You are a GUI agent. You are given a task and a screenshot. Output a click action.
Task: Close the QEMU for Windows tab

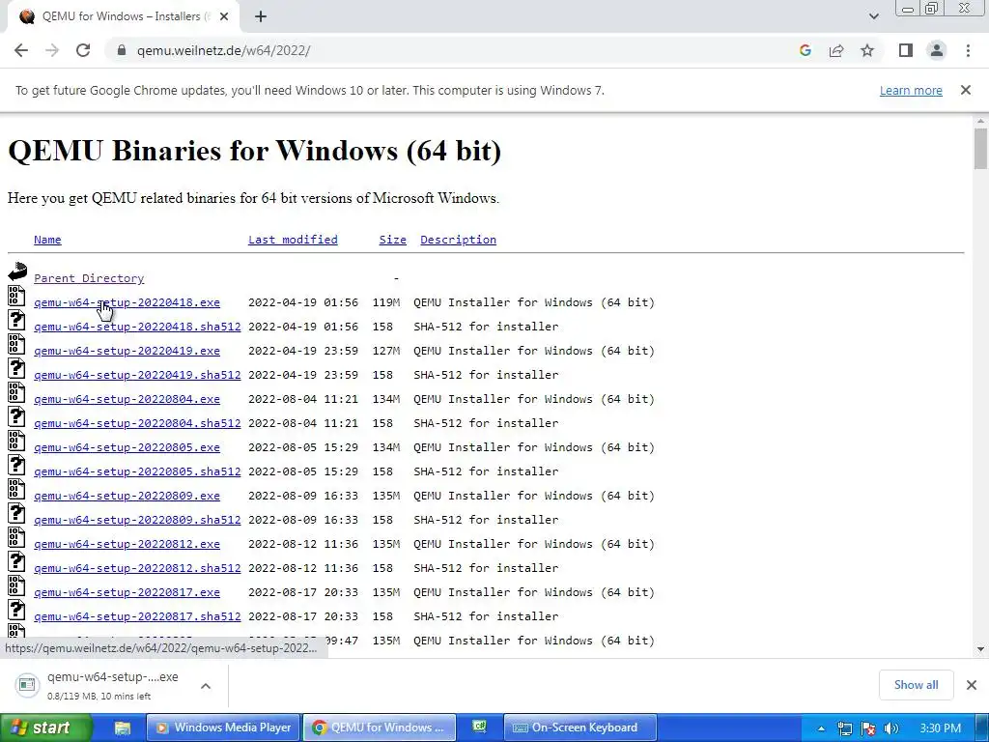[x=224, y=16]
